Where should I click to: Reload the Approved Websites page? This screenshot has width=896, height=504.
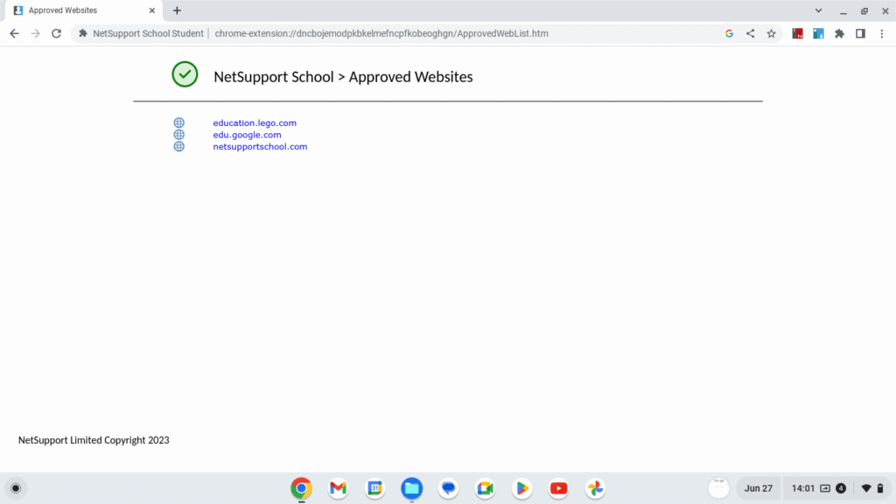pyautogui.click(x=56, y=34)
